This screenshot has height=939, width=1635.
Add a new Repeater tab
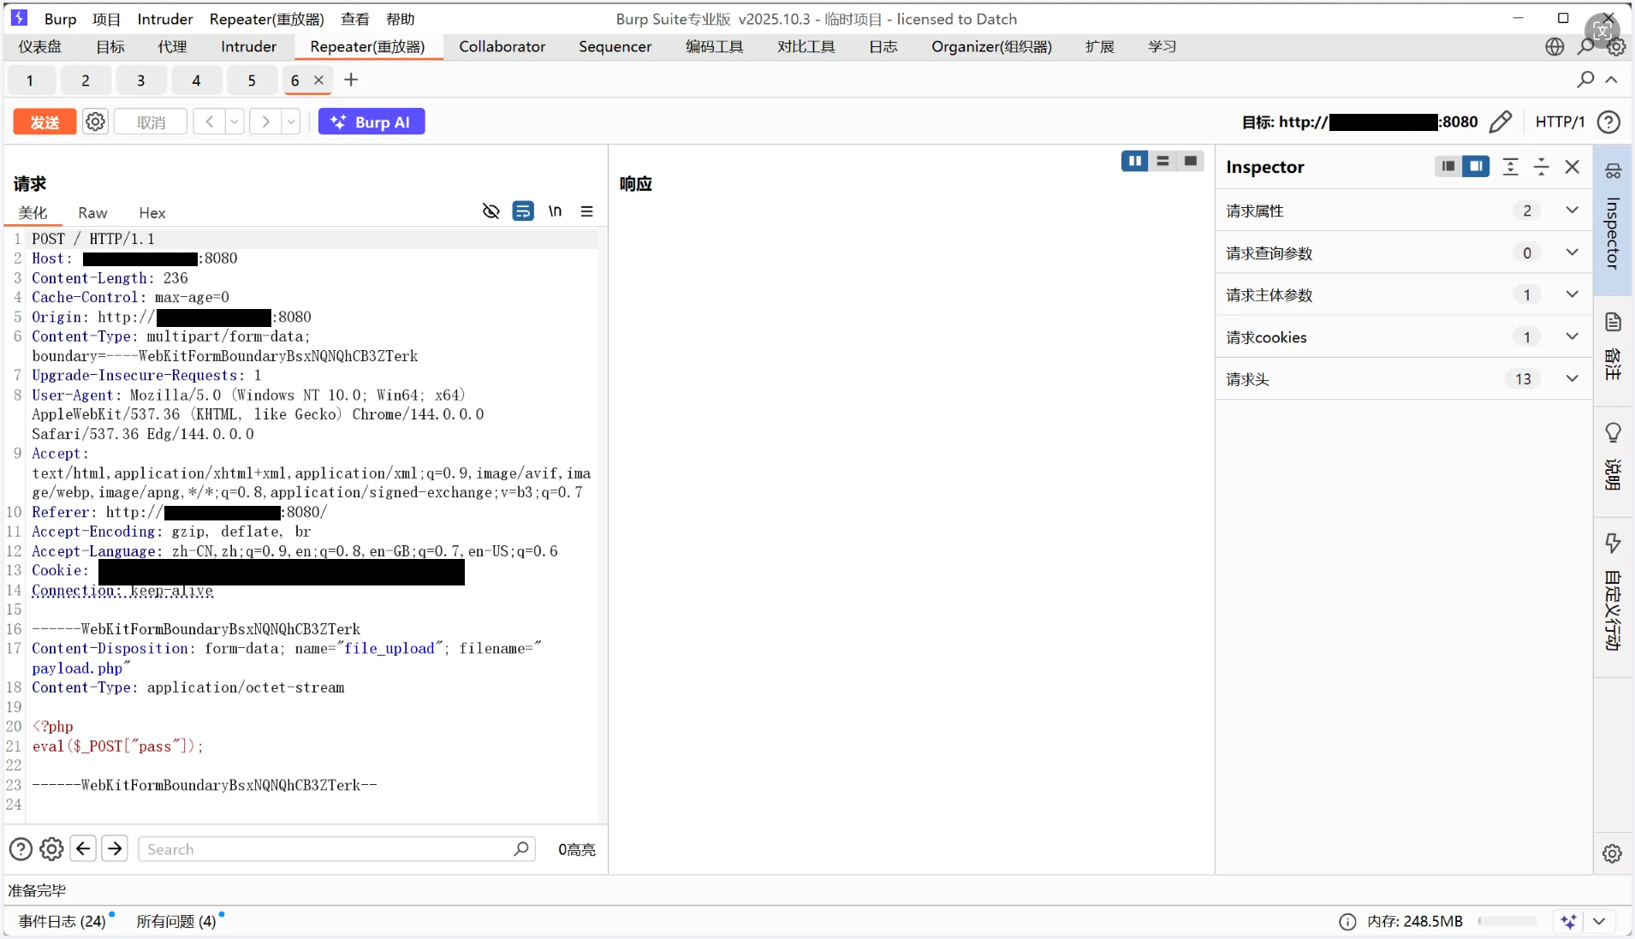351,80
